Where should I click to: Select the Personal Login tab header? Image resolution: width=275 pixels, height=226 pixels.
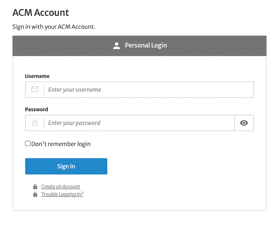click(140, 46)
